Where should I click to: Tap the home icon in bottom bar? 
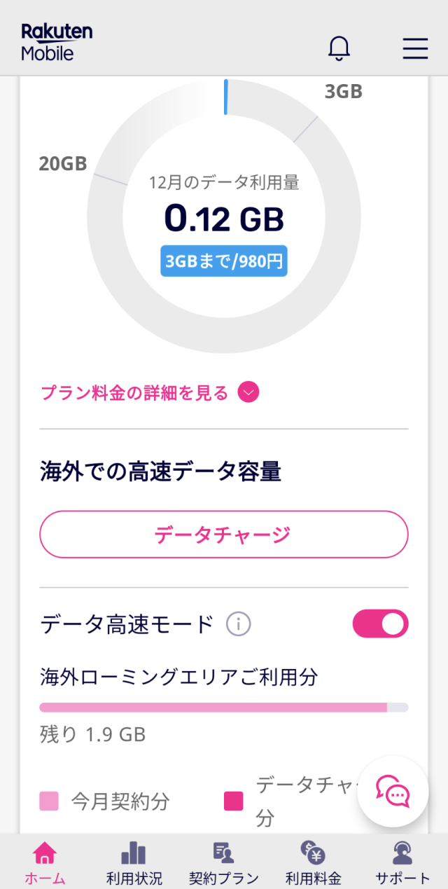click(45, 853)
